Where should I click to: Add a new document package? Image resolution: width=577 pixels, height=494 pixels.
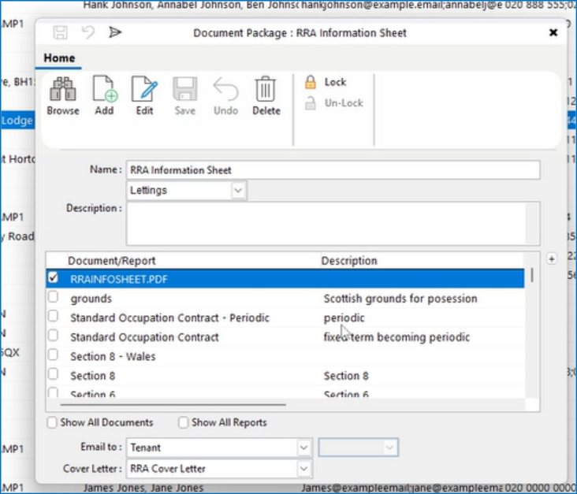coord(105,96)
